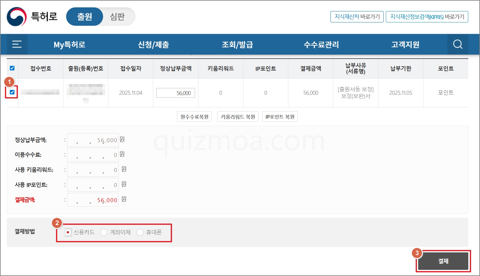Open the hamburger menu icon
This screenshot has width=480, height=276.
[x=17, y=44]
